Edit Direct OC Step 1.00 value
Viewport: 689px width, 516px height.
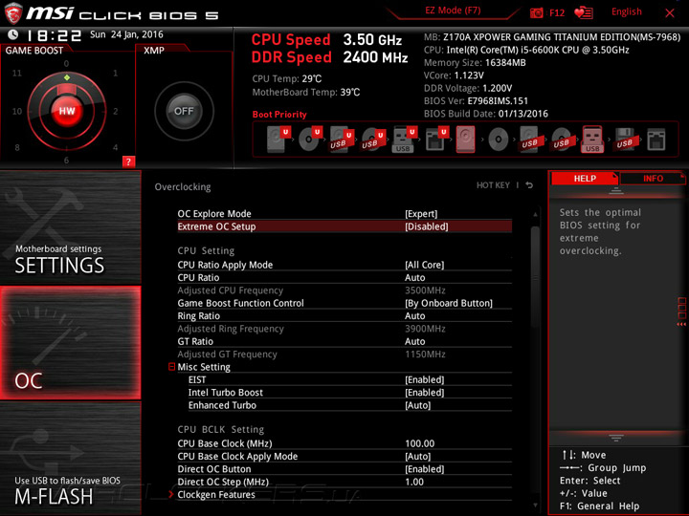click(414, 482)
